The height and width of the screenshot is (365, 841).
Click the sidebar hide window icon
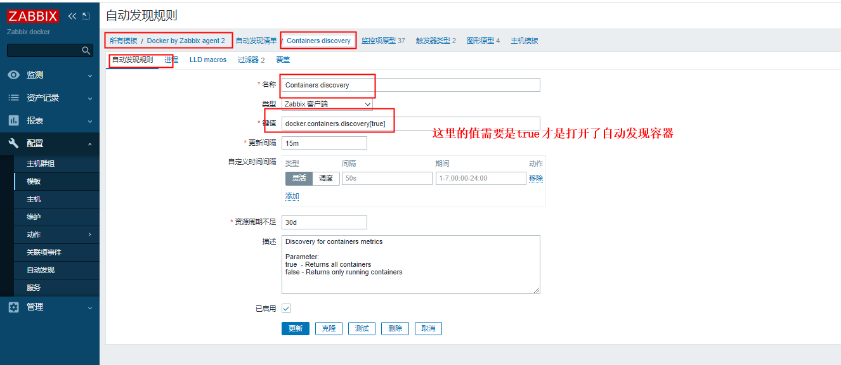pyautogui.click(x=86, y=16)
